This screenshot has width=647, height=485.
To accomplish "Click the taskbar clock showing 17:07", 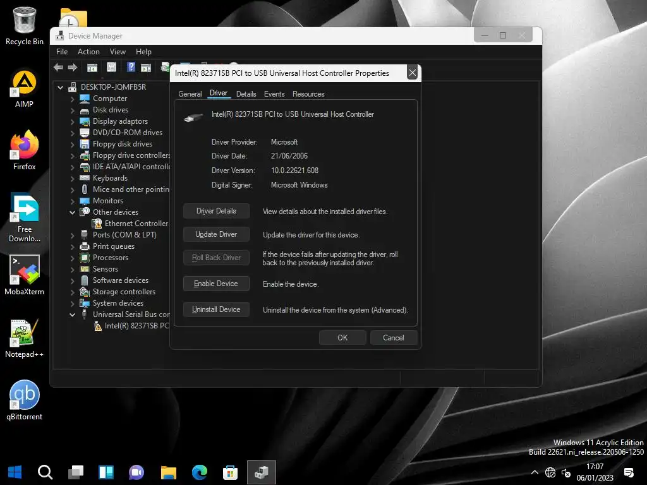I will (x=595, y=467).
